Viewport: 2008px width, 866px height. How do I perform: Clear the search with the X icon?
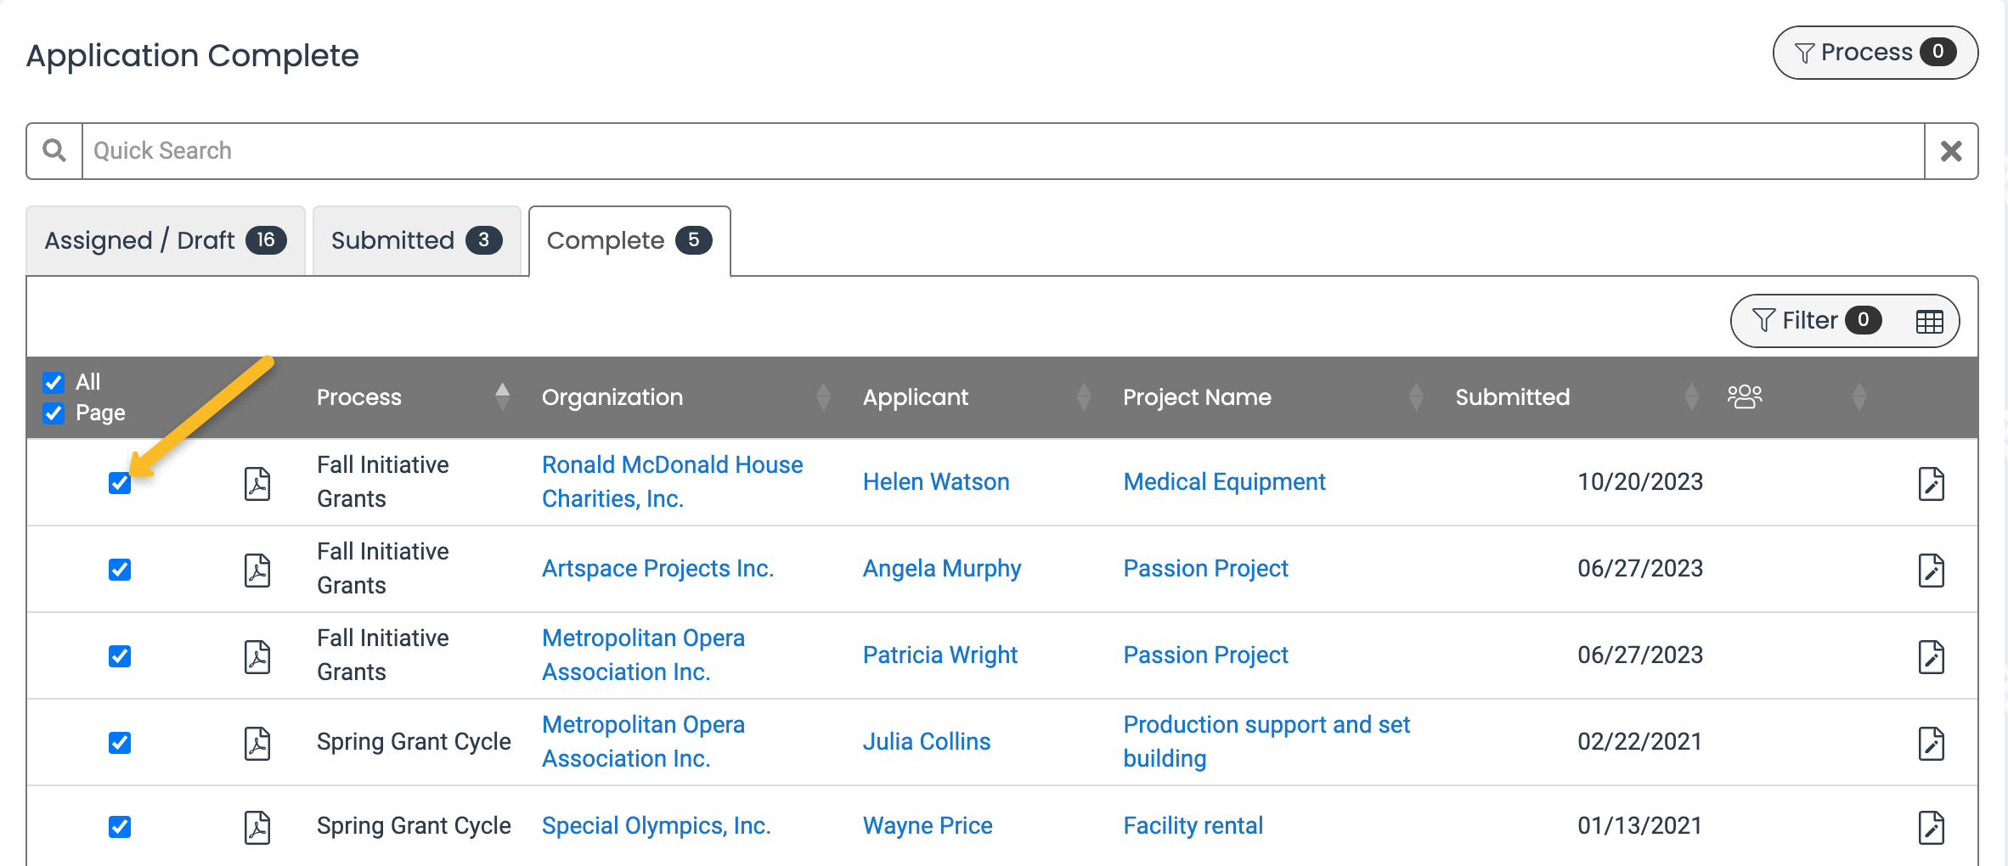[1951, 150]
